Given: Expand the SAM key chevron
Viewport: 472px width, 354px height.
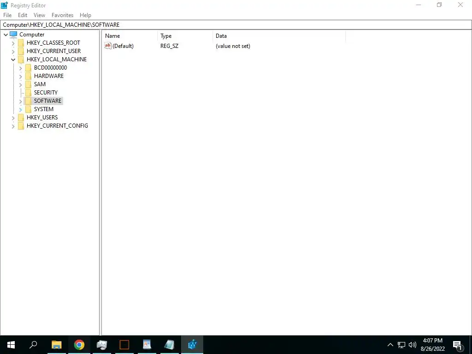Looking at the screenshot, I should (20, 85).
